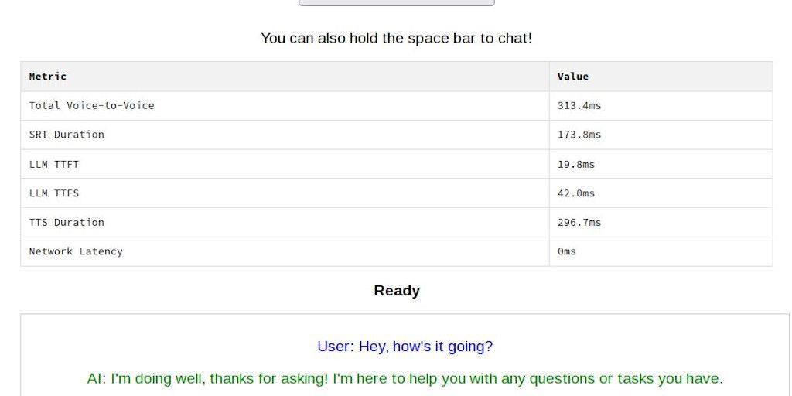Click the "hold the space bar" hint text
Image resolution: width=792 pixels, height=396 pixels.
[x=396, y=38]
